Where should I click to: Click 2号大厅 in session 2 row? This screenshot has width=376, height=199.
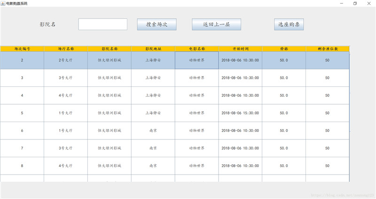pyautogui.click(x=66, y=61)
